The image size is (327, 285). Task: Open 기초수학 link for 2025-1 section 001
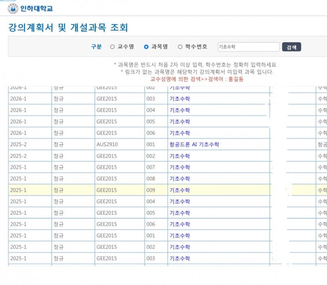(x=180, y=235)
